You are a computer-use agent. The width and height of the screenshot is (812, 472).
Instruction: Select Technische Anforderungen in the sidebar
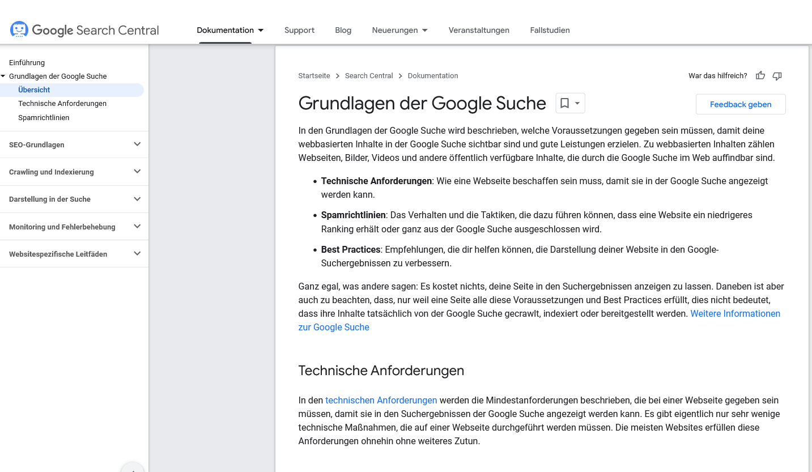pyautogui.click(x=62, y=103)
